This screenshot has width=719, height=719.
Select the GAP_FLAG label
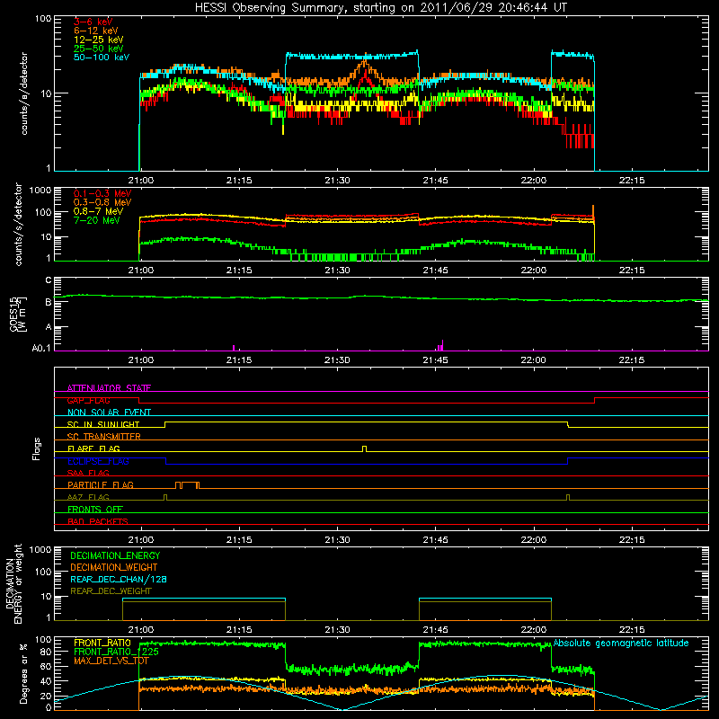click(x=88, y=400)
